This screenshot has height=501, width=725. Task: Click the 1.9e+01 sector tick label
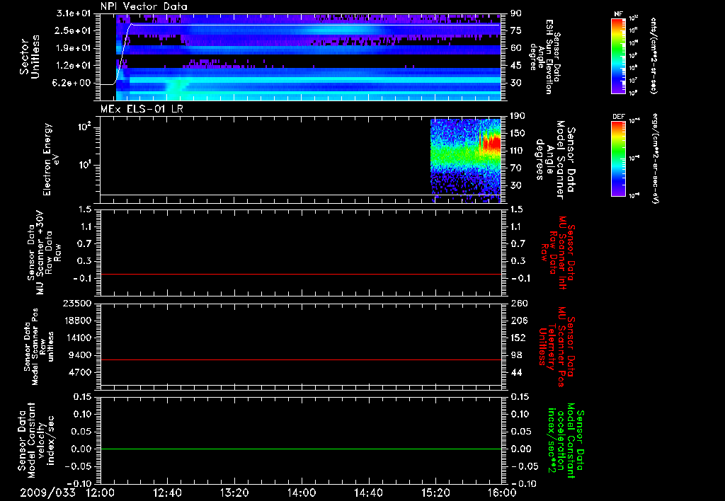pos(74,48)
